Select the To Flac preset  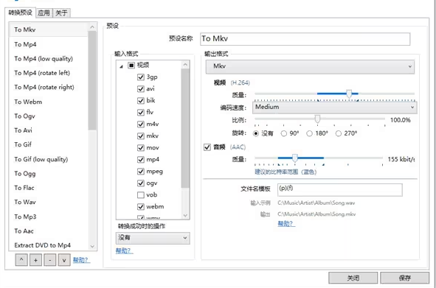click(49, 188)
